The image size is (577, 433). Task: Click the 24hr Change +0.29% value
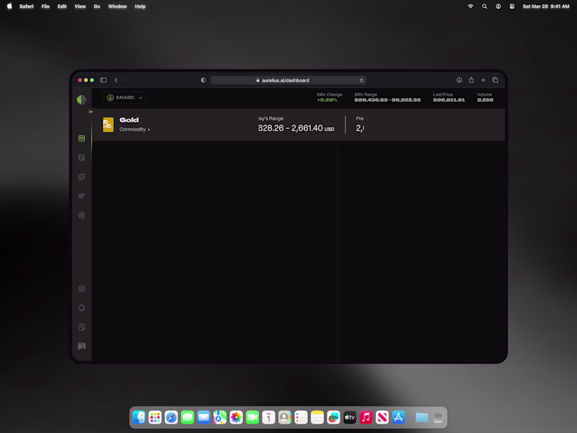(x=327, y=100)
